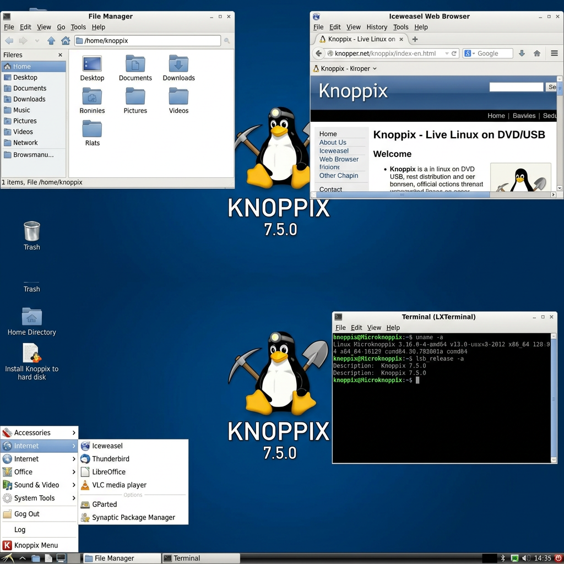Viewport: 564px width, 564px height.
Task: Go back in Iceweasel browser
Action: point(318,53)
